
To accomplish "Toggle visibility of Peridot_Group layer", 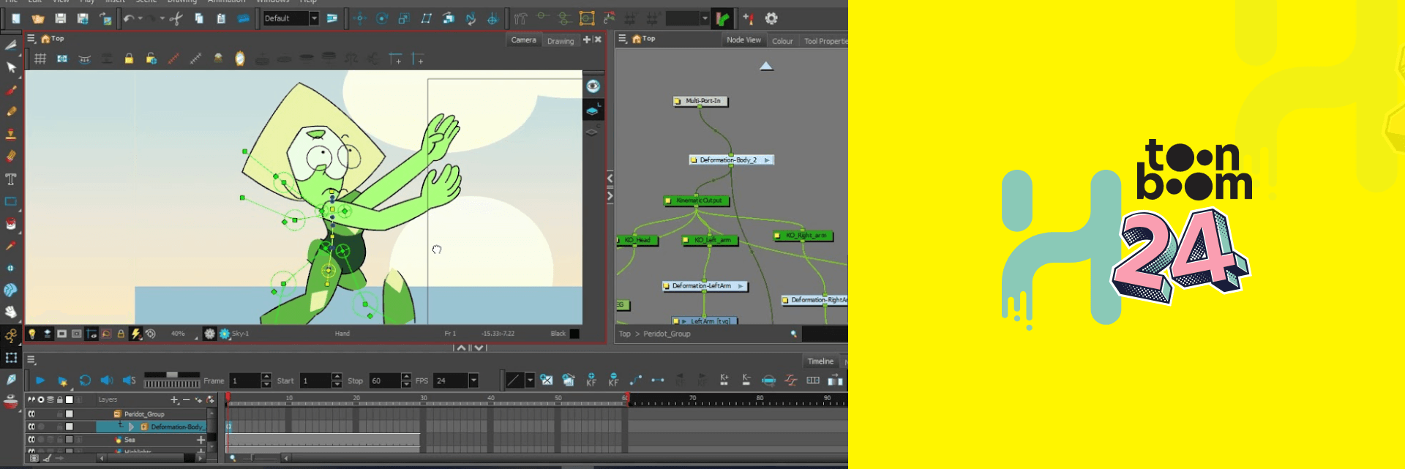I will (31, 414).
